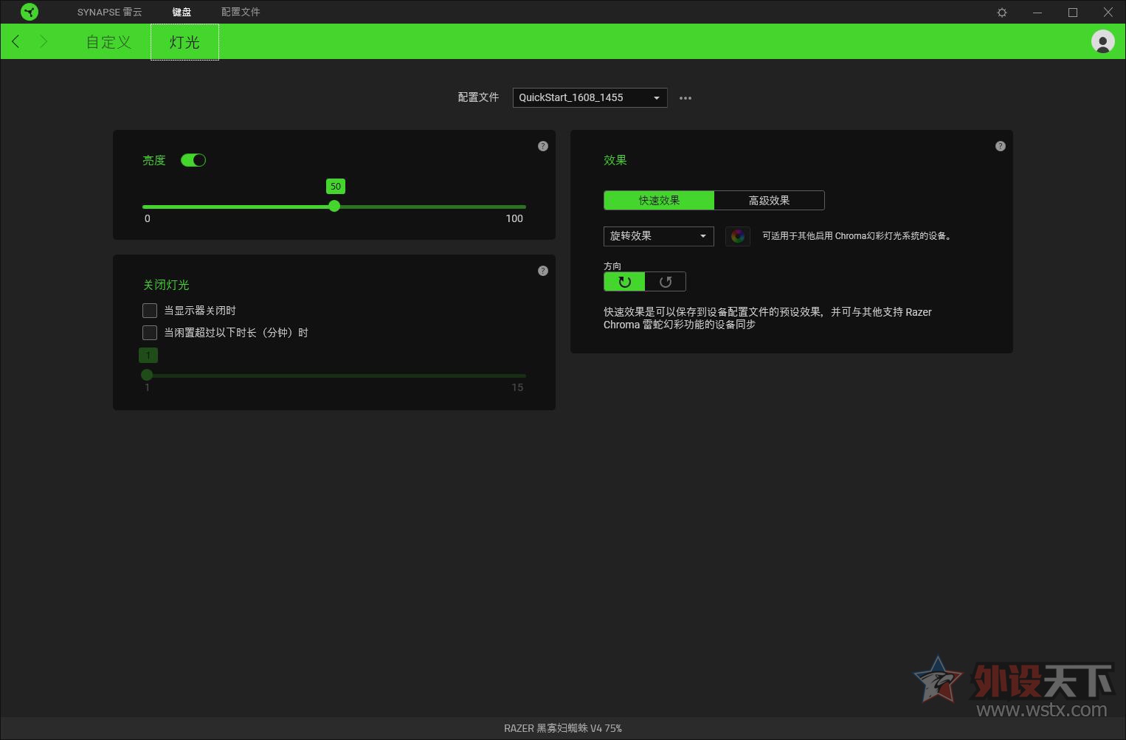
Task: Select clockwise rotation direction
Action: pyautogui.click(x=624, y=282)
